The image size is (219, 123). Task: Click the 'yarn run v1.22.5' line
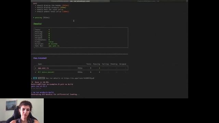(39, 86)
